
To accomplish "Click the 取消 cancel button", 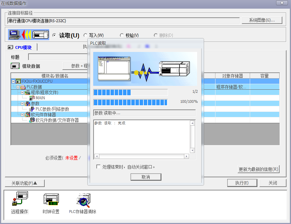I will pos(146,177).
